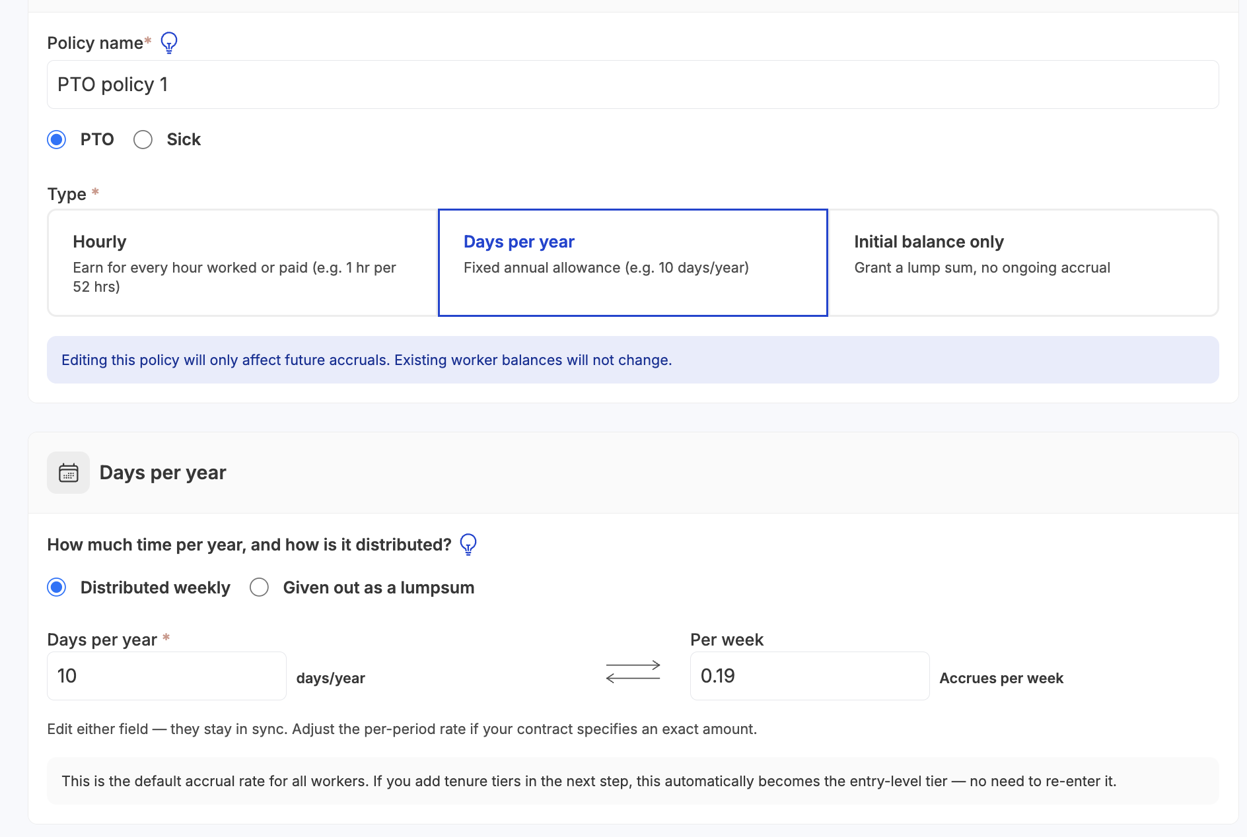Click the Type field label
Screen dimensions: 1247x837
pos(65,193)
